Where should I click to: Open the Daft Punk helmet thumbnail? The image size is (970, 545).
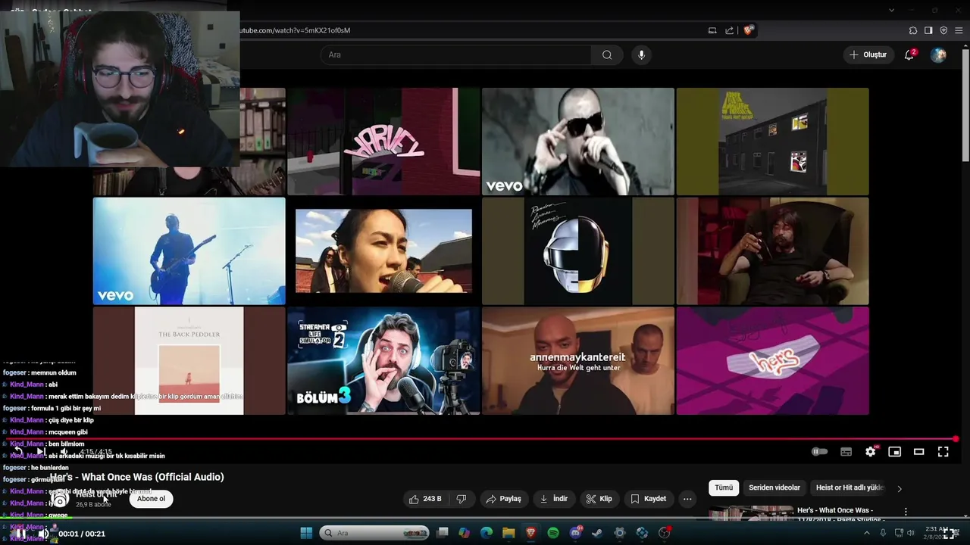578,251
